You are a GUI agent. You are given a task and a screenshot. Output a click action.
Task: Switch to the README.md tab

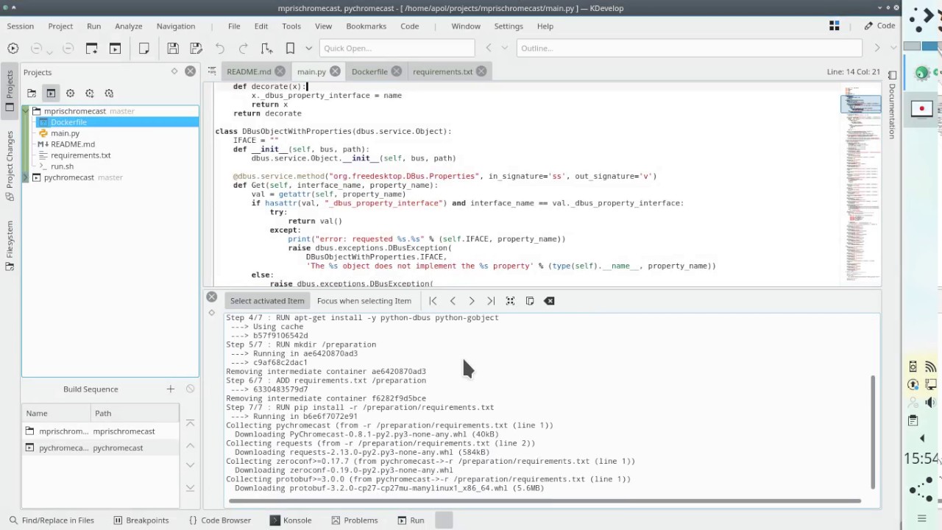(x=249, y=71)
